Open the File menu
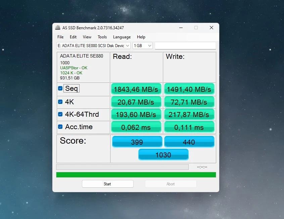Viewport: 284px width, 219px height. (x=60, y=37)
